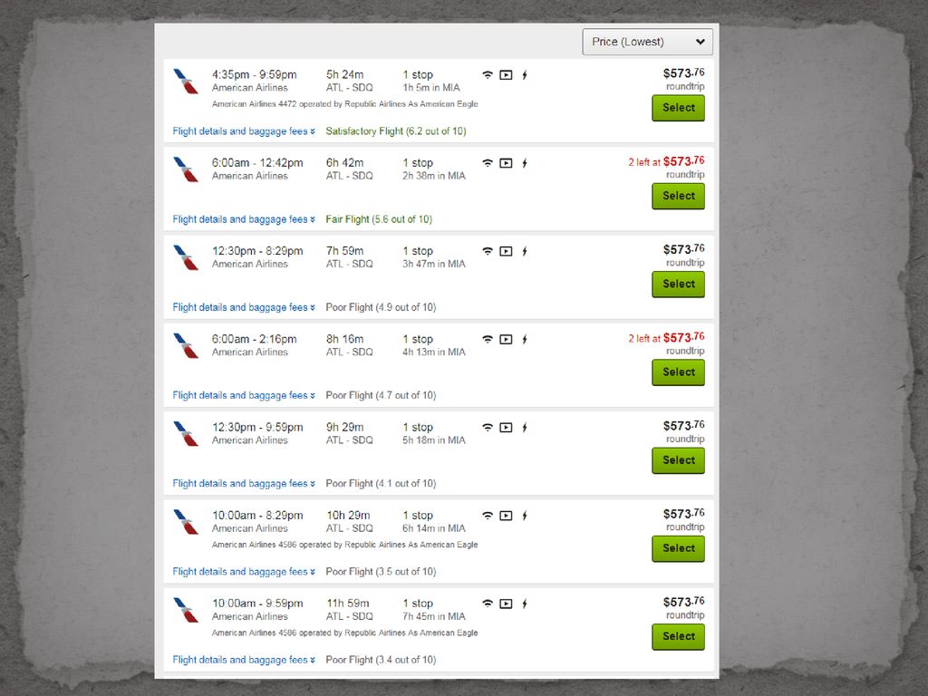Click the Satisfactory Flight (6.2 out of 10) rating

[x=396, y=131]
